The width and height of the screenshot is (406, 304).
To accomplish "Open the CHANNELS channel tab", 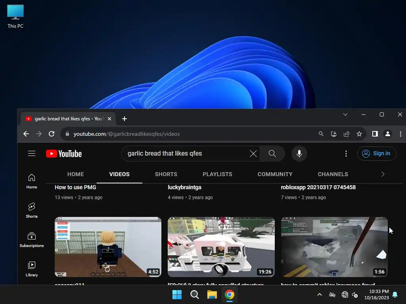I will 333,174.
